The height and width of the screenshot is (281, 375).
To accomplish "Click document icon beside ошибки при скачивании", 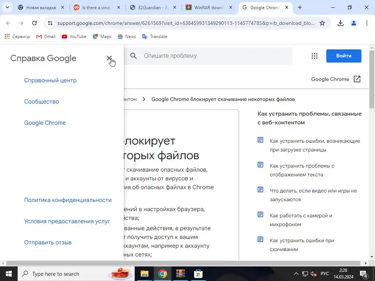I will pyautogui.click(x=260, y=239).
